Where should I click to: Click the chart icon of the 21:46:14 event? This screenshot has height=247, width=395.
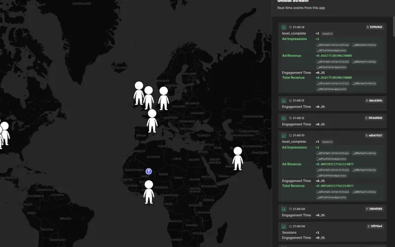point(284,27)
